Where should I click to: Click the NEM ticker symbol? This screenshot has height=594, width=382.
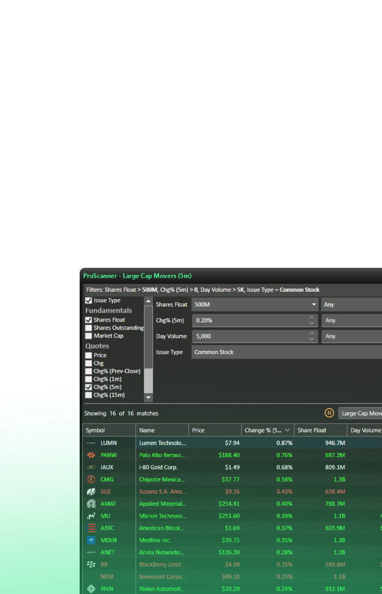[107, 577]
